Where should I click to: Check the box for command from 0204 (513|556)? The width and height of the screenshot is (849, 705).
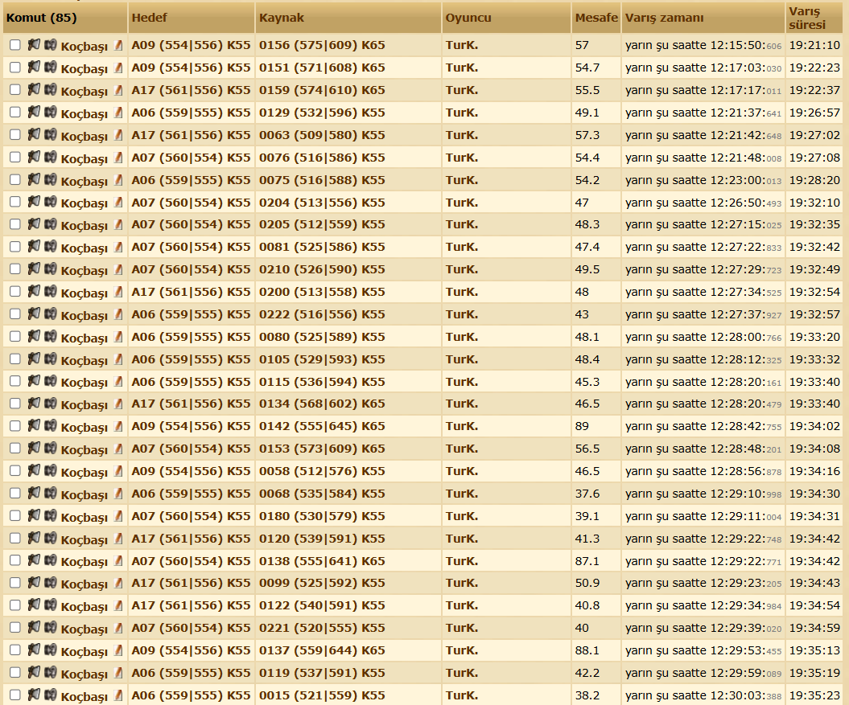(x=15, y=202)
